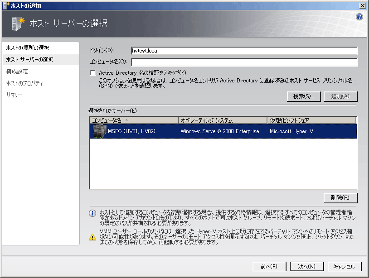Click Windows Server 2008 Enterprise cell
The width and height of the screenshot is (369, 278).
[x=220, y=131]
